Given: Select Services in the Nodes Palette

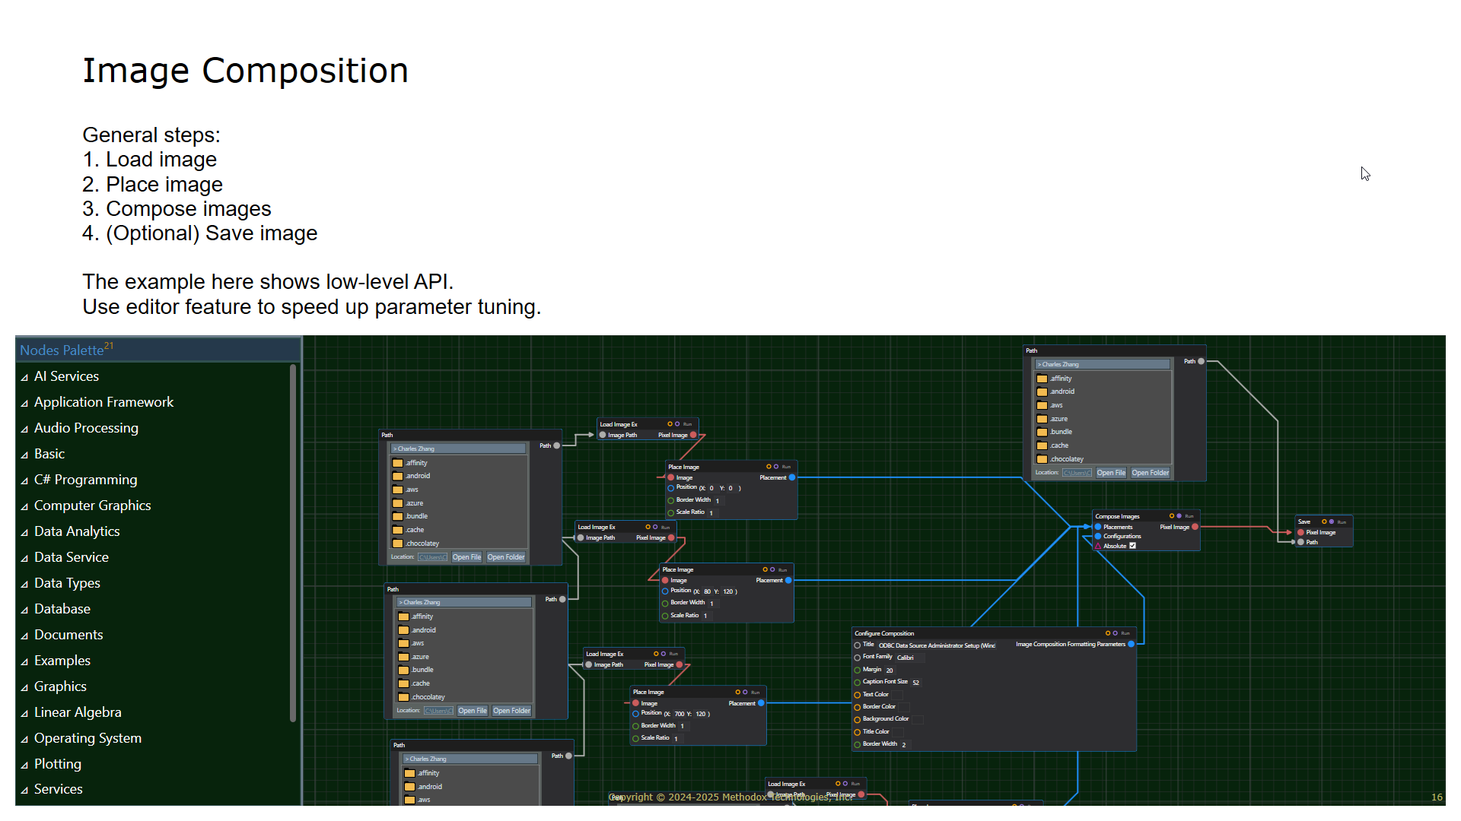Looking at the screenshot, I should pyautogui.click(x=59, y=789).
